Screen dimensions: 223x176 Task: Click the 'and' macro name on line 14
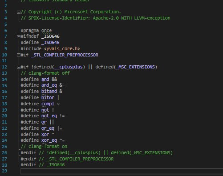tap(45, 79)
